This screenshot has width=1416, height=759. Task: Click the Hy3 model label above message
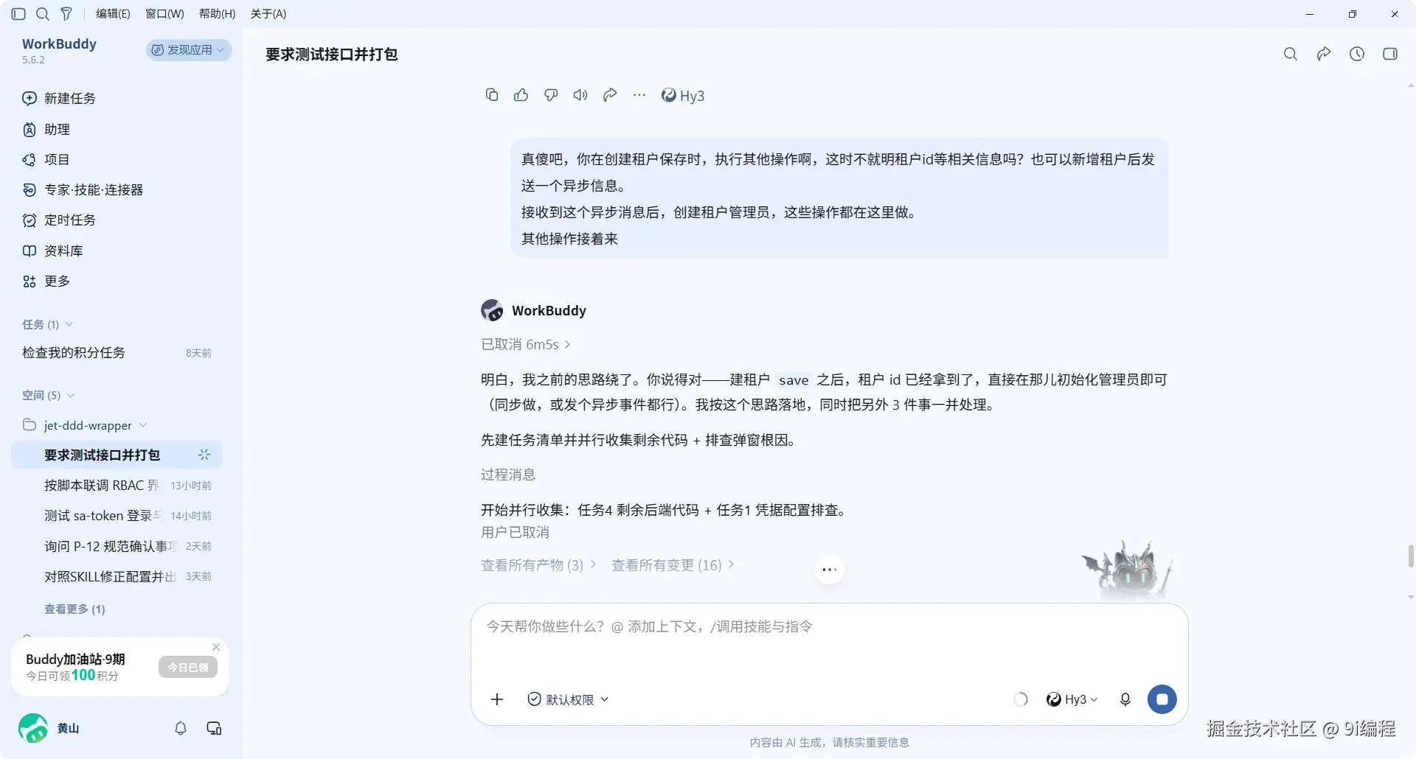point(683,96)
